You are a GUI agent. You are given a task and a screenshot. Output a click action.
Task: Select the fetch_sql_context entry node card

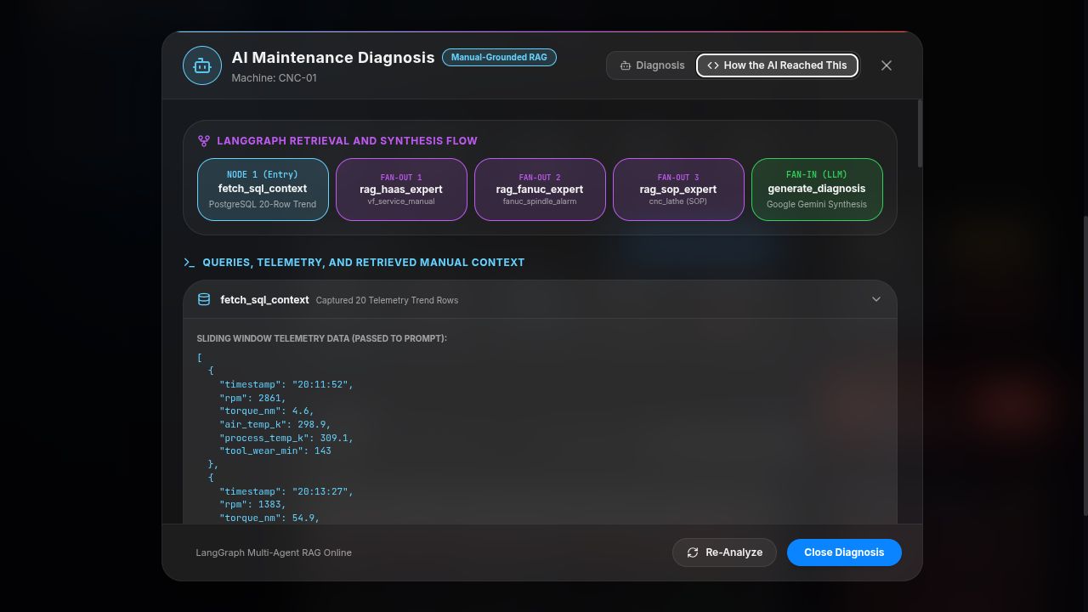click(x=263, y=190)
